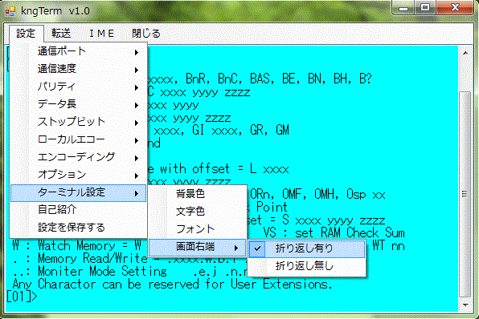The height and width of the screenshot is (319, 479).
Task: Open the パリティ submenu
Action: [x=78, y=87]
